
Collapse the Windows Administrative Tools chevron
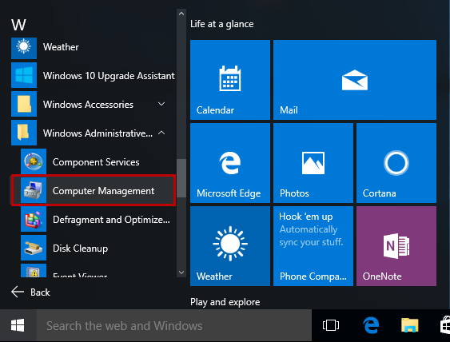(x=161, y=133)
